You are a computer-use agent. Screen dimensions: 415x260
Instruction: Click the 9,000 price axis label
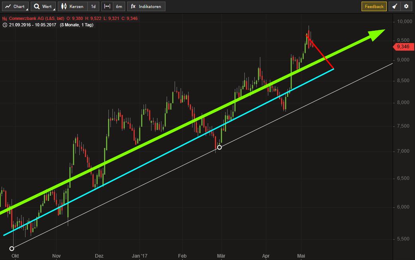(403, 60)
